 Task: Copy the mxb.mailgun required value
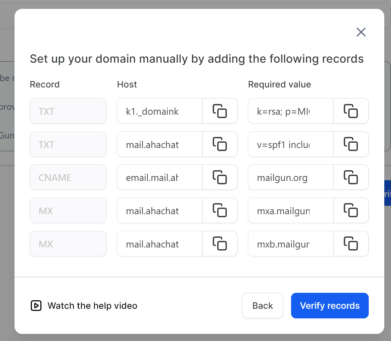(x=351, y=244)
